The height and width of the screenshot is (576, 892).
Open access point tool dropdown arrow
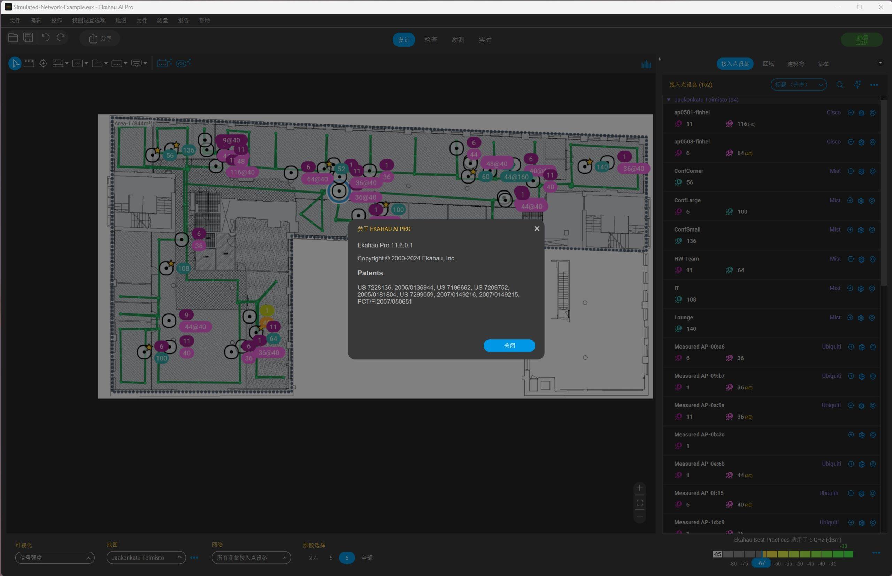coord(125,64)
